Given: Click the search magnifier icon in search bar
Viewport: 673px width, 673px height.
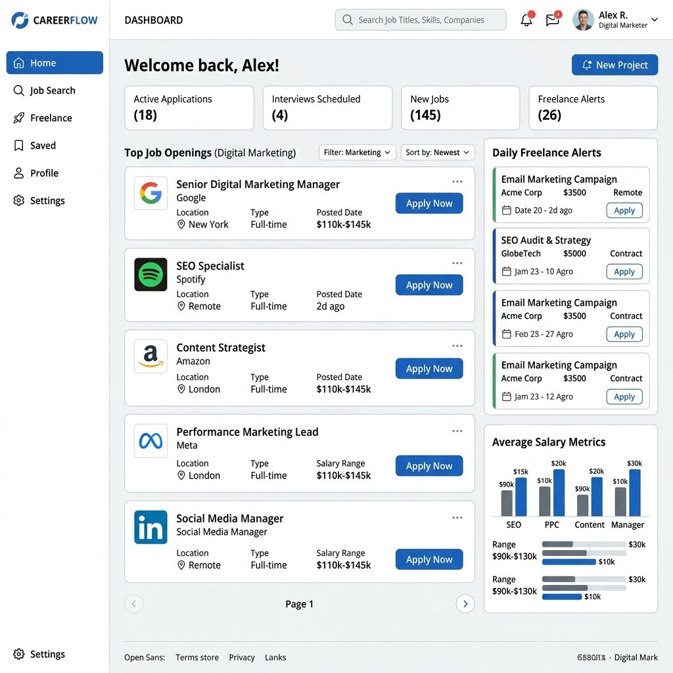Looking at the screenshot, I should (x=348, y=20).
